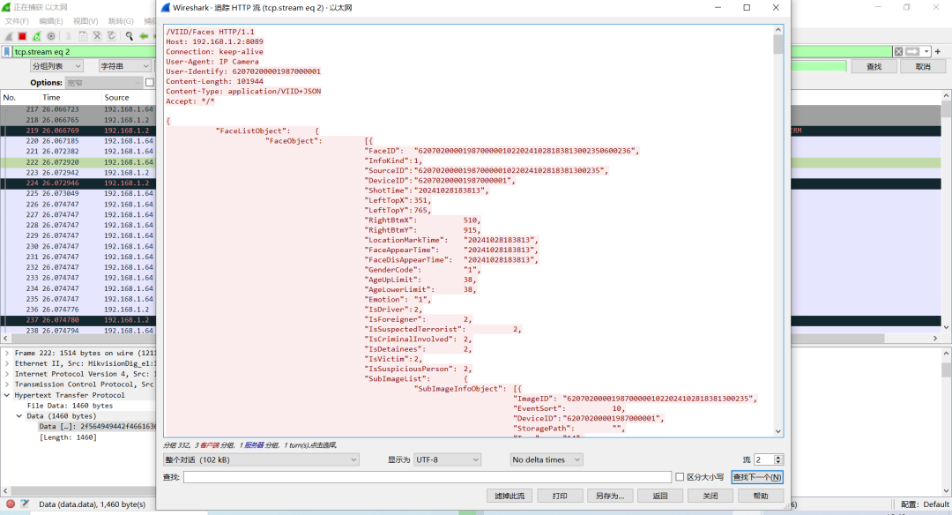Select packet row 219 in list
The image size is (952, 515).
(78, 131)
